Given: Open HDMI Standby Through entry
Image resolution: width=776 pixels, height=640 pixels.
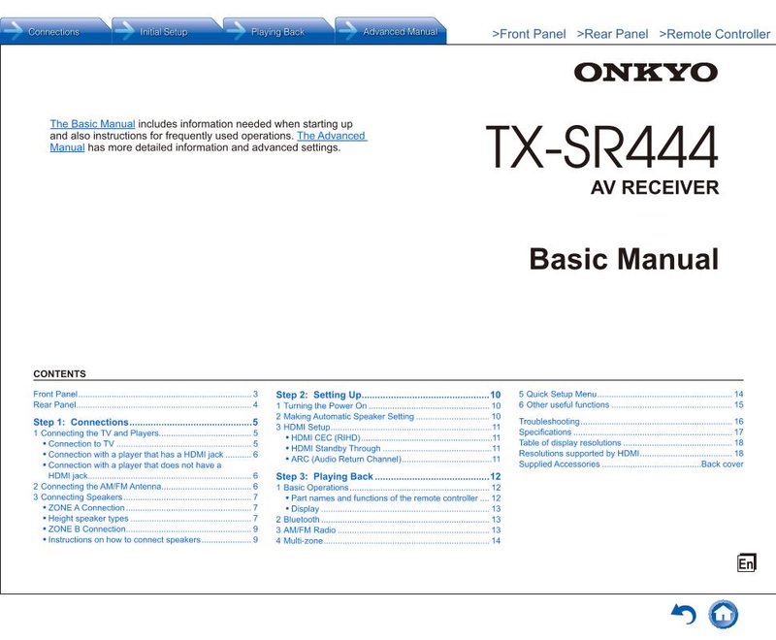Looking at the screenshot, I should [393, 449].
